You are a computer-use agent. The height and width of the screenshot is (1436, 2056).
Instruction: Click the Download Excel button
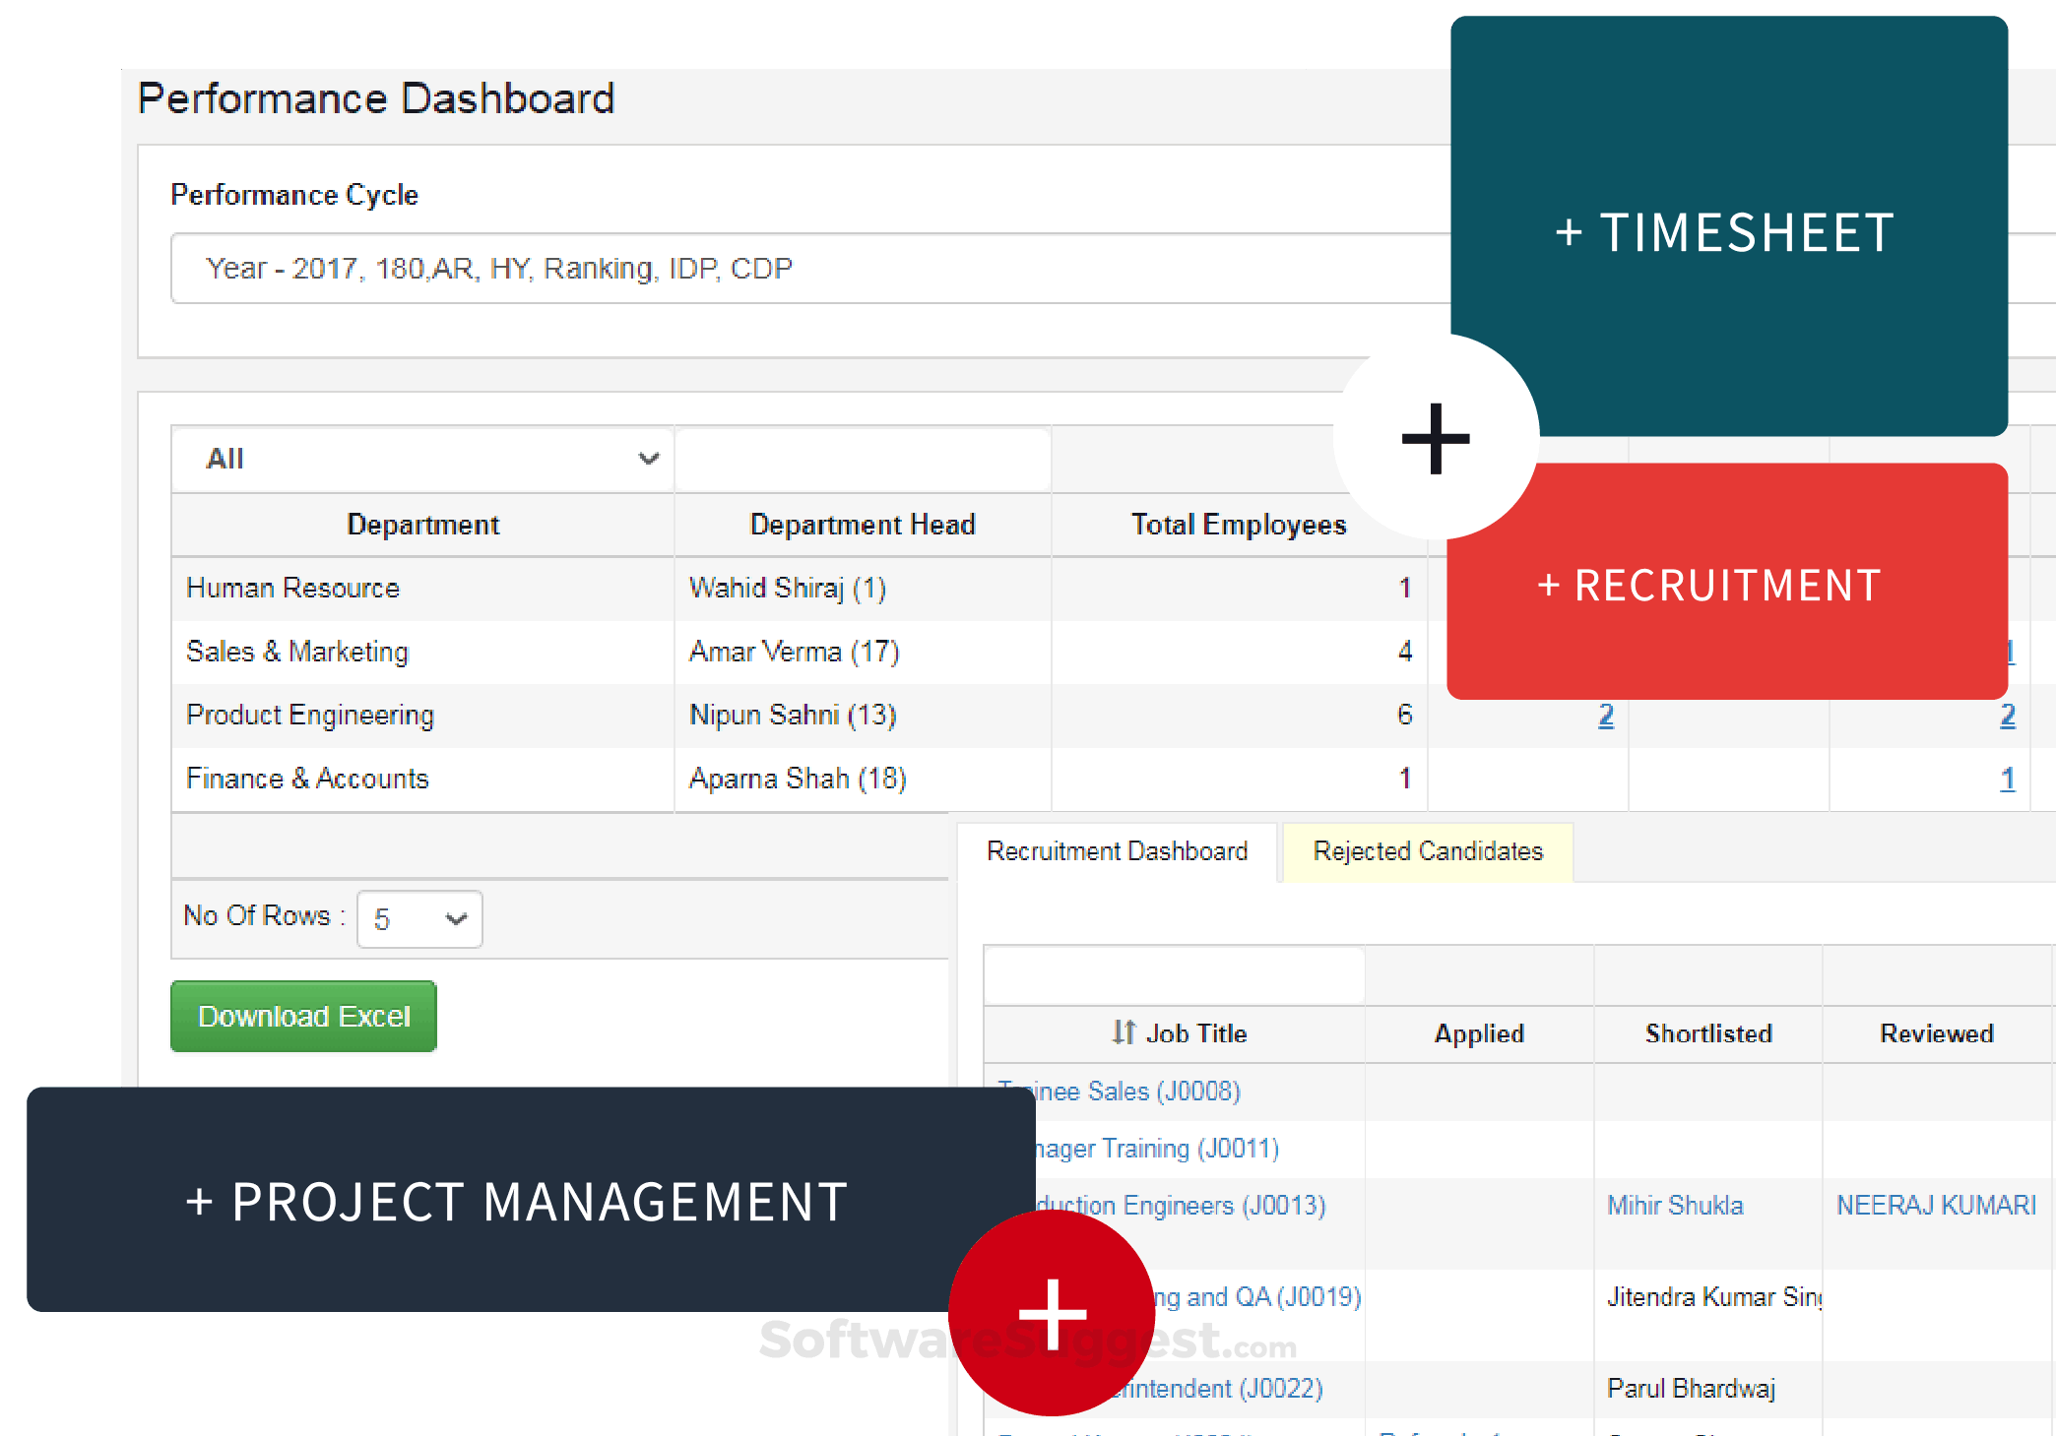click(x=303, y=1016)
